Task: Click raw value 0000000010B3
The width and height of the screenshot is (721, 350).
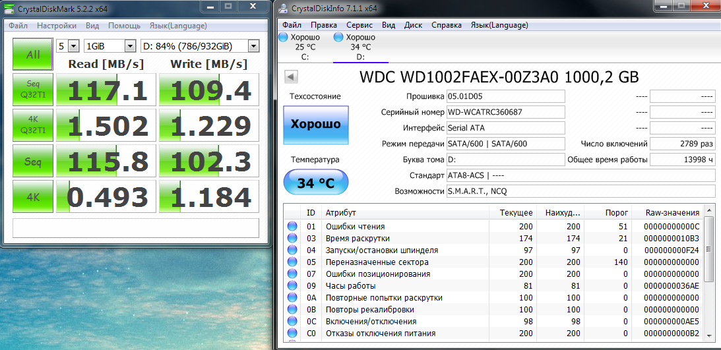Action: pos(672,239)
